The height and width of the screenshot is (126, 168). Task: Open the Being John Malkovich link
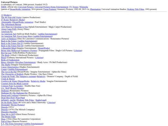coord(11,50)
